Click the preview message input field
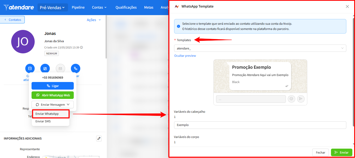This screenshot has width=356, height=158. pyautogui.click(x=251, y=99)
